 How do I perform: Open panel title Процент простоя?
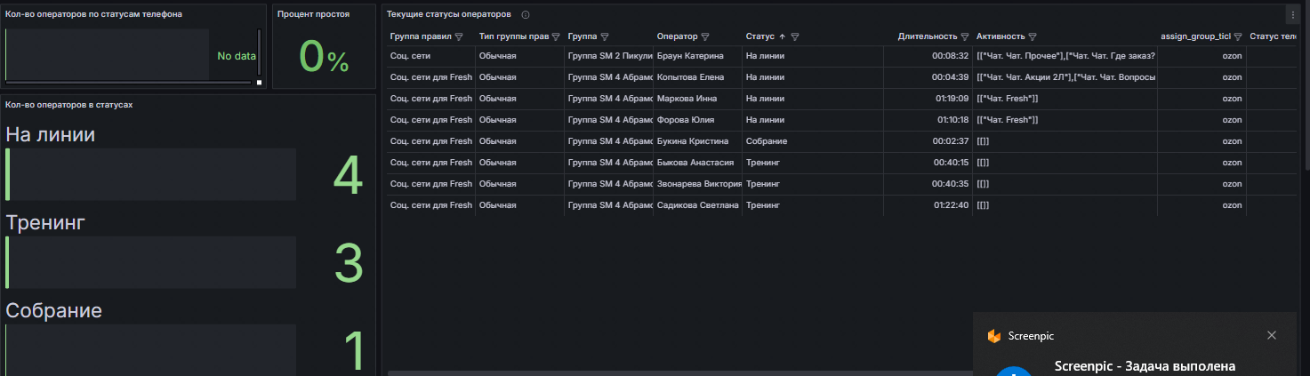tap(313, 15)
